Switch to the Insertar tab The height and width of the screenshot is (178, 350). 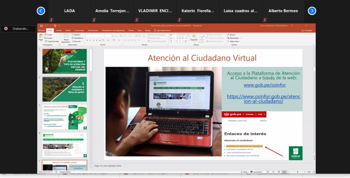(59, 30)
